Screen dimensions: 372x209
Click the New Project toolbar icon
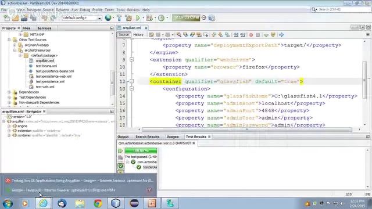[16, 18]
